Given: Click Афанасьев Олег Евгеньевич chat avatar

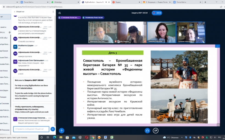Looking at the screenshot, I should click(15, 62).
